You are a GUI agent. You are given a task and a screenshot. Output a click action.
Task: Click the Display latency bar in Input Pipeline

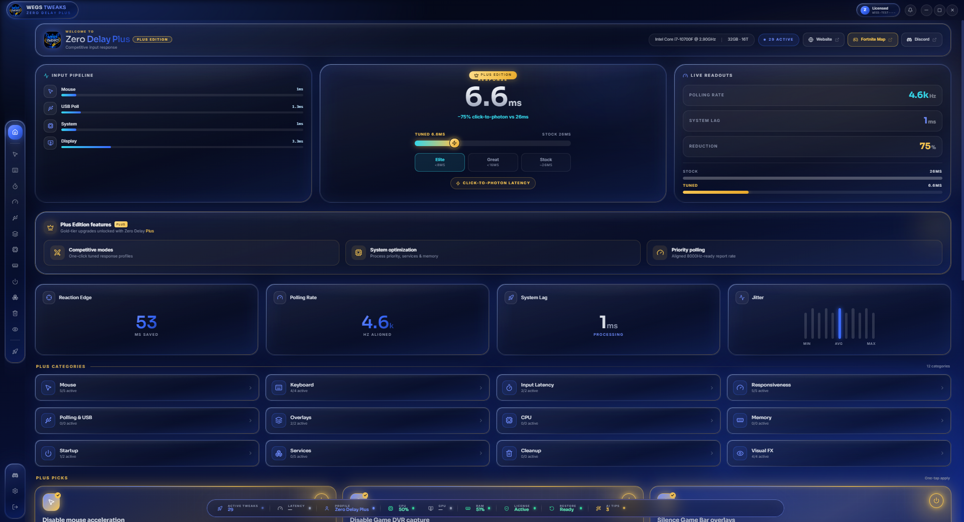coord(182,147)
